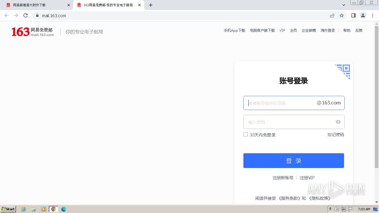Open 注册VIP link
Image resolution: width=379 pixels, height=213 pixels.
307,178
